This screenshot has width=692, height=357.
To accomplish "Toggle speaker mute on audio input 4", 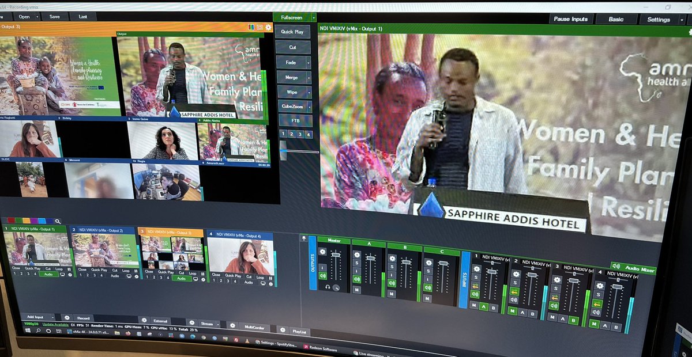I will click(x=597, y=312).
